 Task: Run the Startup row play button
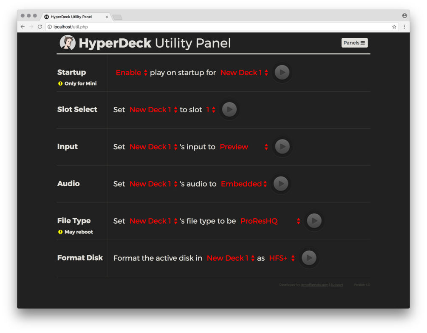(282, 72)
